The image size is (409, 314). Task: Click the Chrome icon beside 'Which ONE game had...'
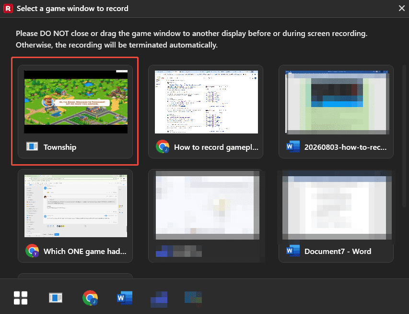pos(32,251)
